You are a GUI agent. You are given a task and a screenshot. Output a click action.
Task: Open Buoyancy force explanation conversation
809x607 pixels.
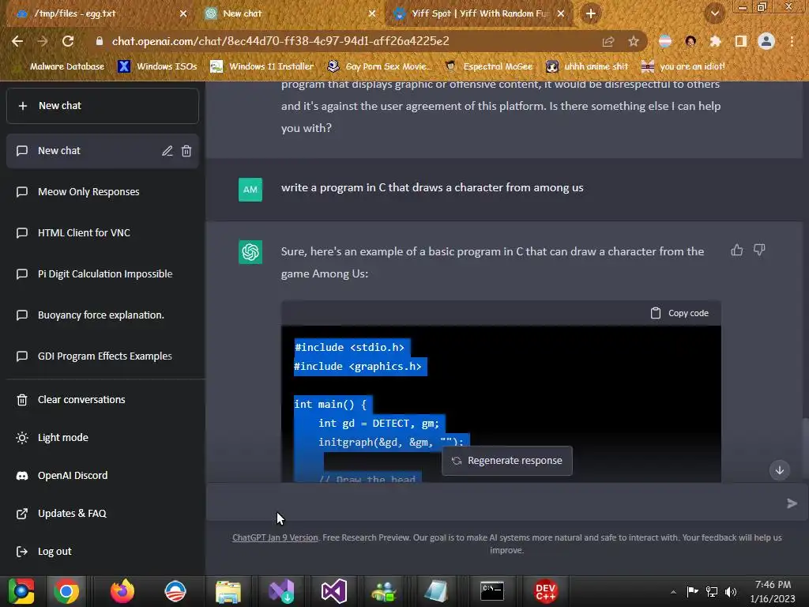102,315
